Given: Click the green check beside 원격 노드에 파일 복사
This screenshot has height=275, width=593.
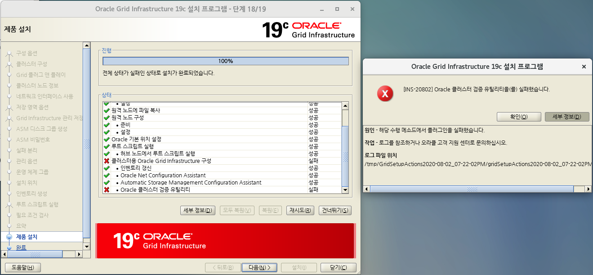Looking at the screenshot, I should tap(107, 110).
